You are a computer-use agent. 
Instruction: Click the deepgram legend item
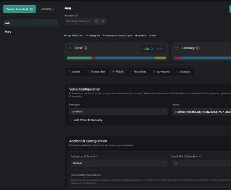tap(93, 36)
